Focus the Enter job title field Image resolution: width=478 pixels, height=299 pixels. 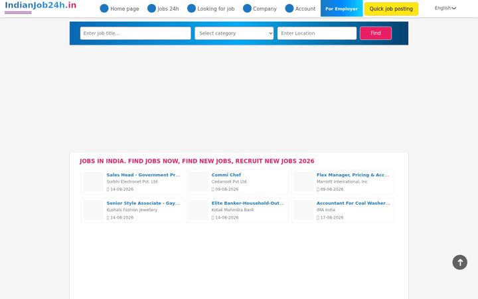135,33
